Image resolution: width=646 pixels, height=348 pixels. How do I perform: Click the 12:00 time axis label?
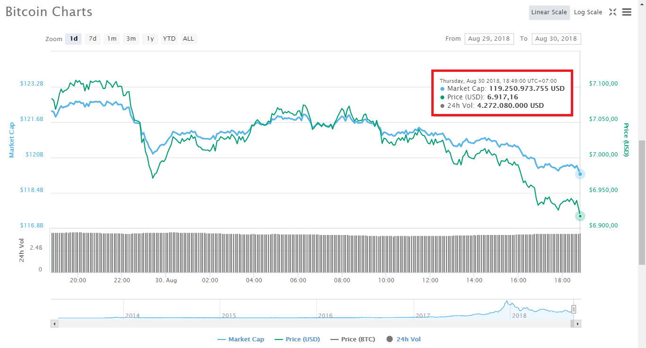pos(430,280)
